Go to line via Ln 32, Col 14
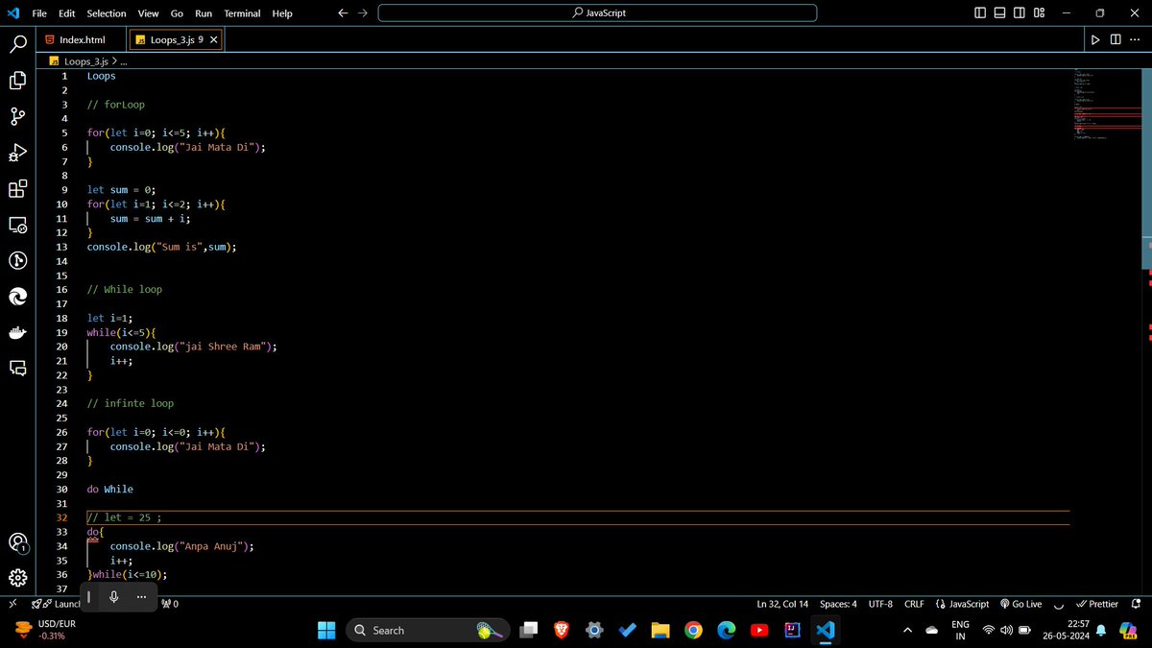This screenshot has width=1152, height=648. (x=782, y=604)
